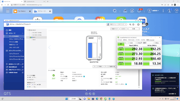This screenshot has height=101, width=180.
Task: Run RND4K Q32T1 test button
Action: click(x=121, y=59)
